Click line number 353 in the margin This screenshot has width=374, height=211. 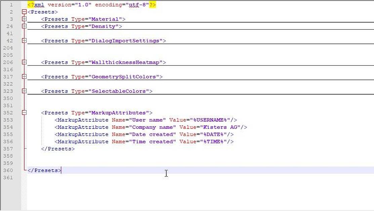8,120
